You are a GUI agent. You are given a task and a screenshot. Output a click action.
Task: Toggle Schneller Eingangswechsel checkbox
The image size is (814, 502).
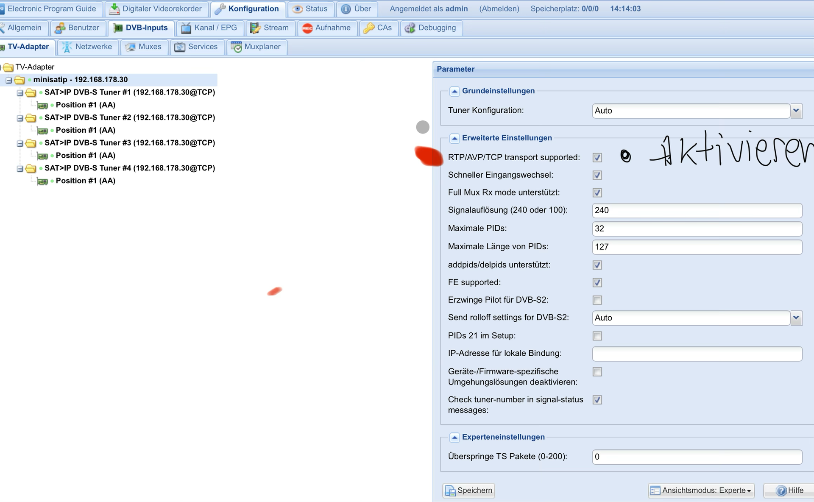597,175
